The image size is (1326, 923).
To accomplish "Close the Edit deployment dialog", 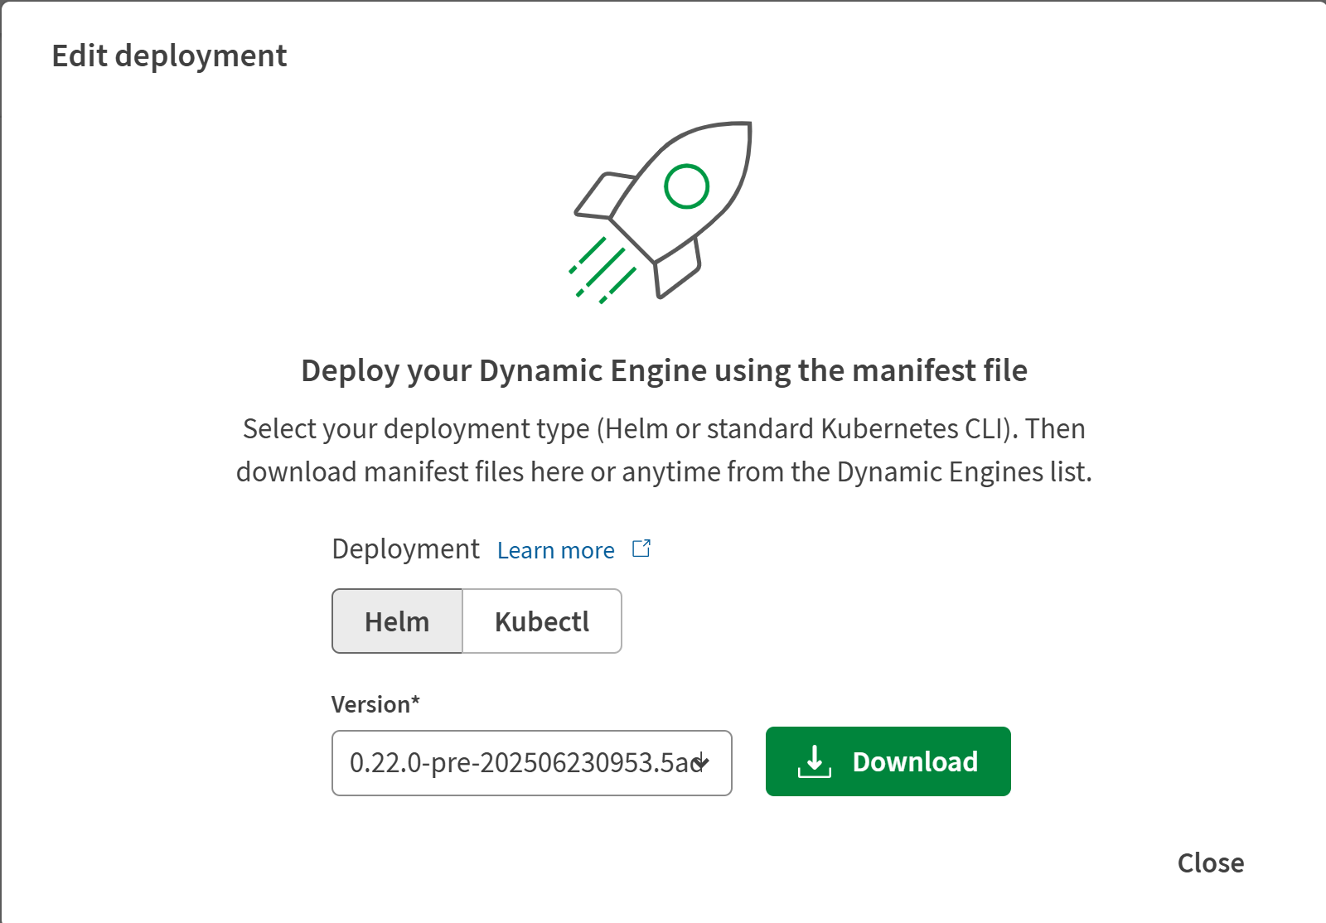I will [x=1210, y=863].
